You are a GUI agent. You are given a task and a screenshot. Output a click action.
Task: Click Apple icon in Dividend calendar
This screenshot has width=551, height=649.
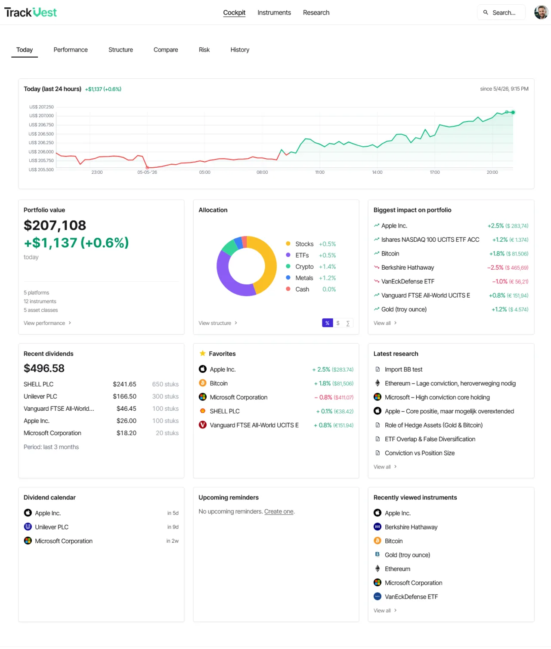(28, 513)
